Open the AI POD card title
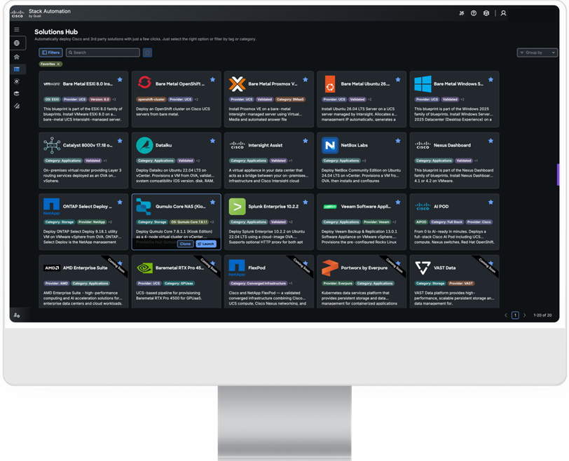The height and width of the screenshot is (461, 569). pos(441,207)
